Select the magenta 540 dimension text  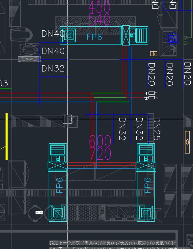99,20
